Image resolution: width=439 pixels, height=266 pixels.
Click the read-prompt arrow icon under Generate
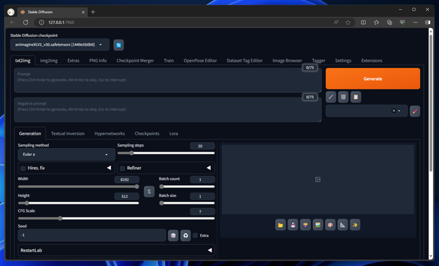pos(331,97)
